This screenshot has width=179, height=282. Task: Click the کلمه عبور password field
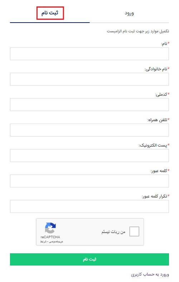click(x=89, y=181)
